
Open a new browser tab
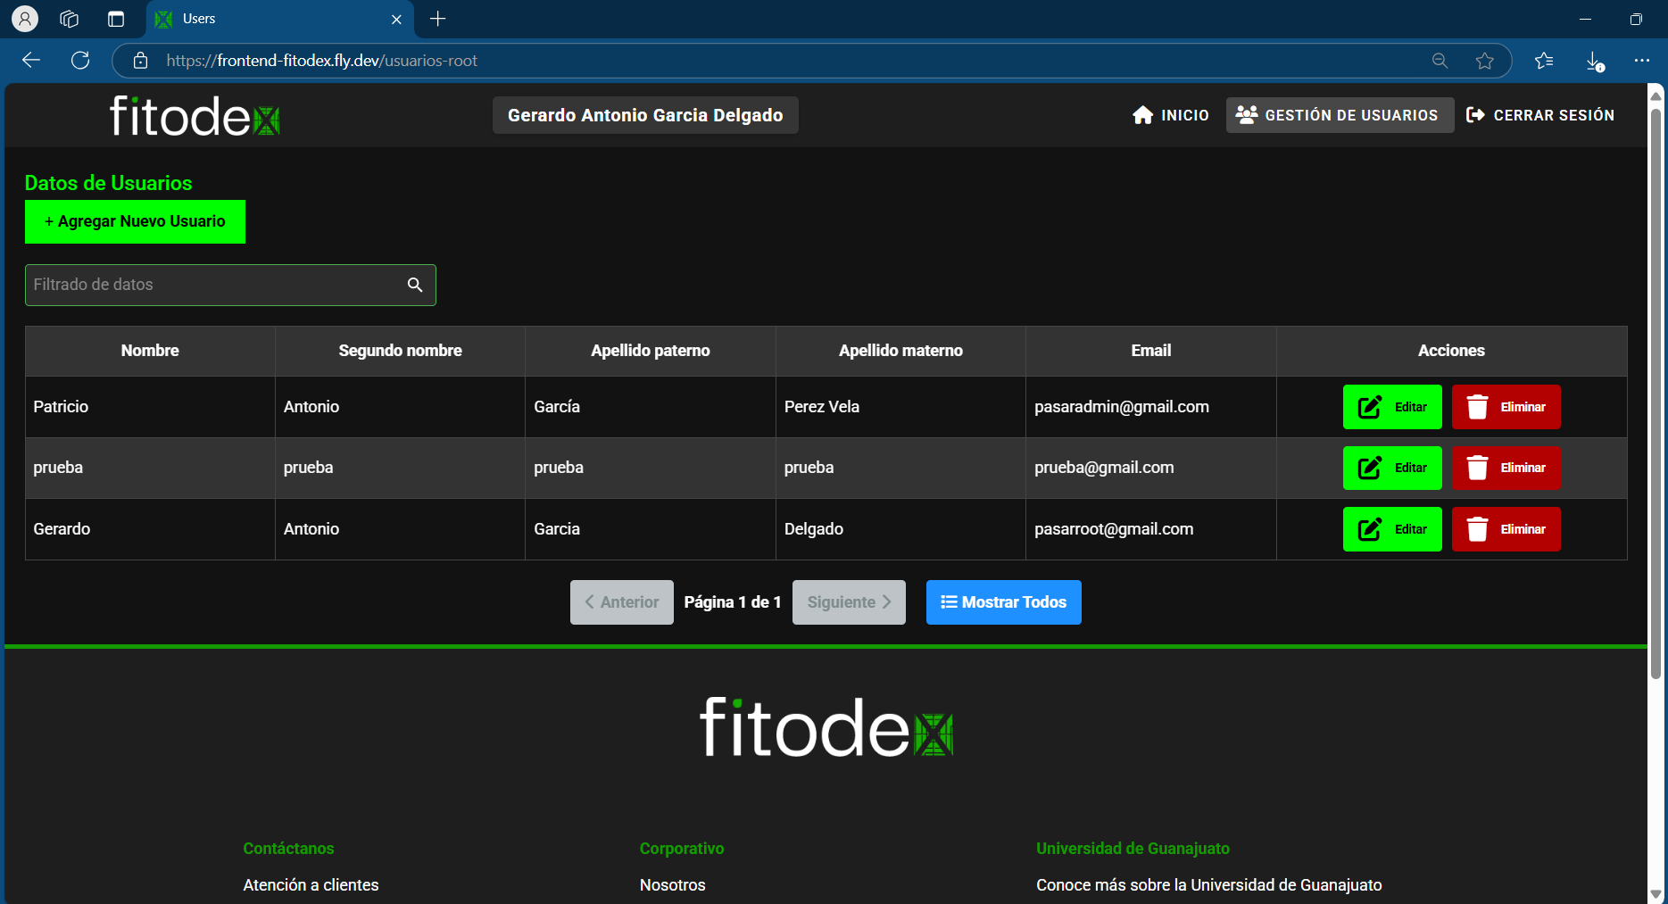437,19
